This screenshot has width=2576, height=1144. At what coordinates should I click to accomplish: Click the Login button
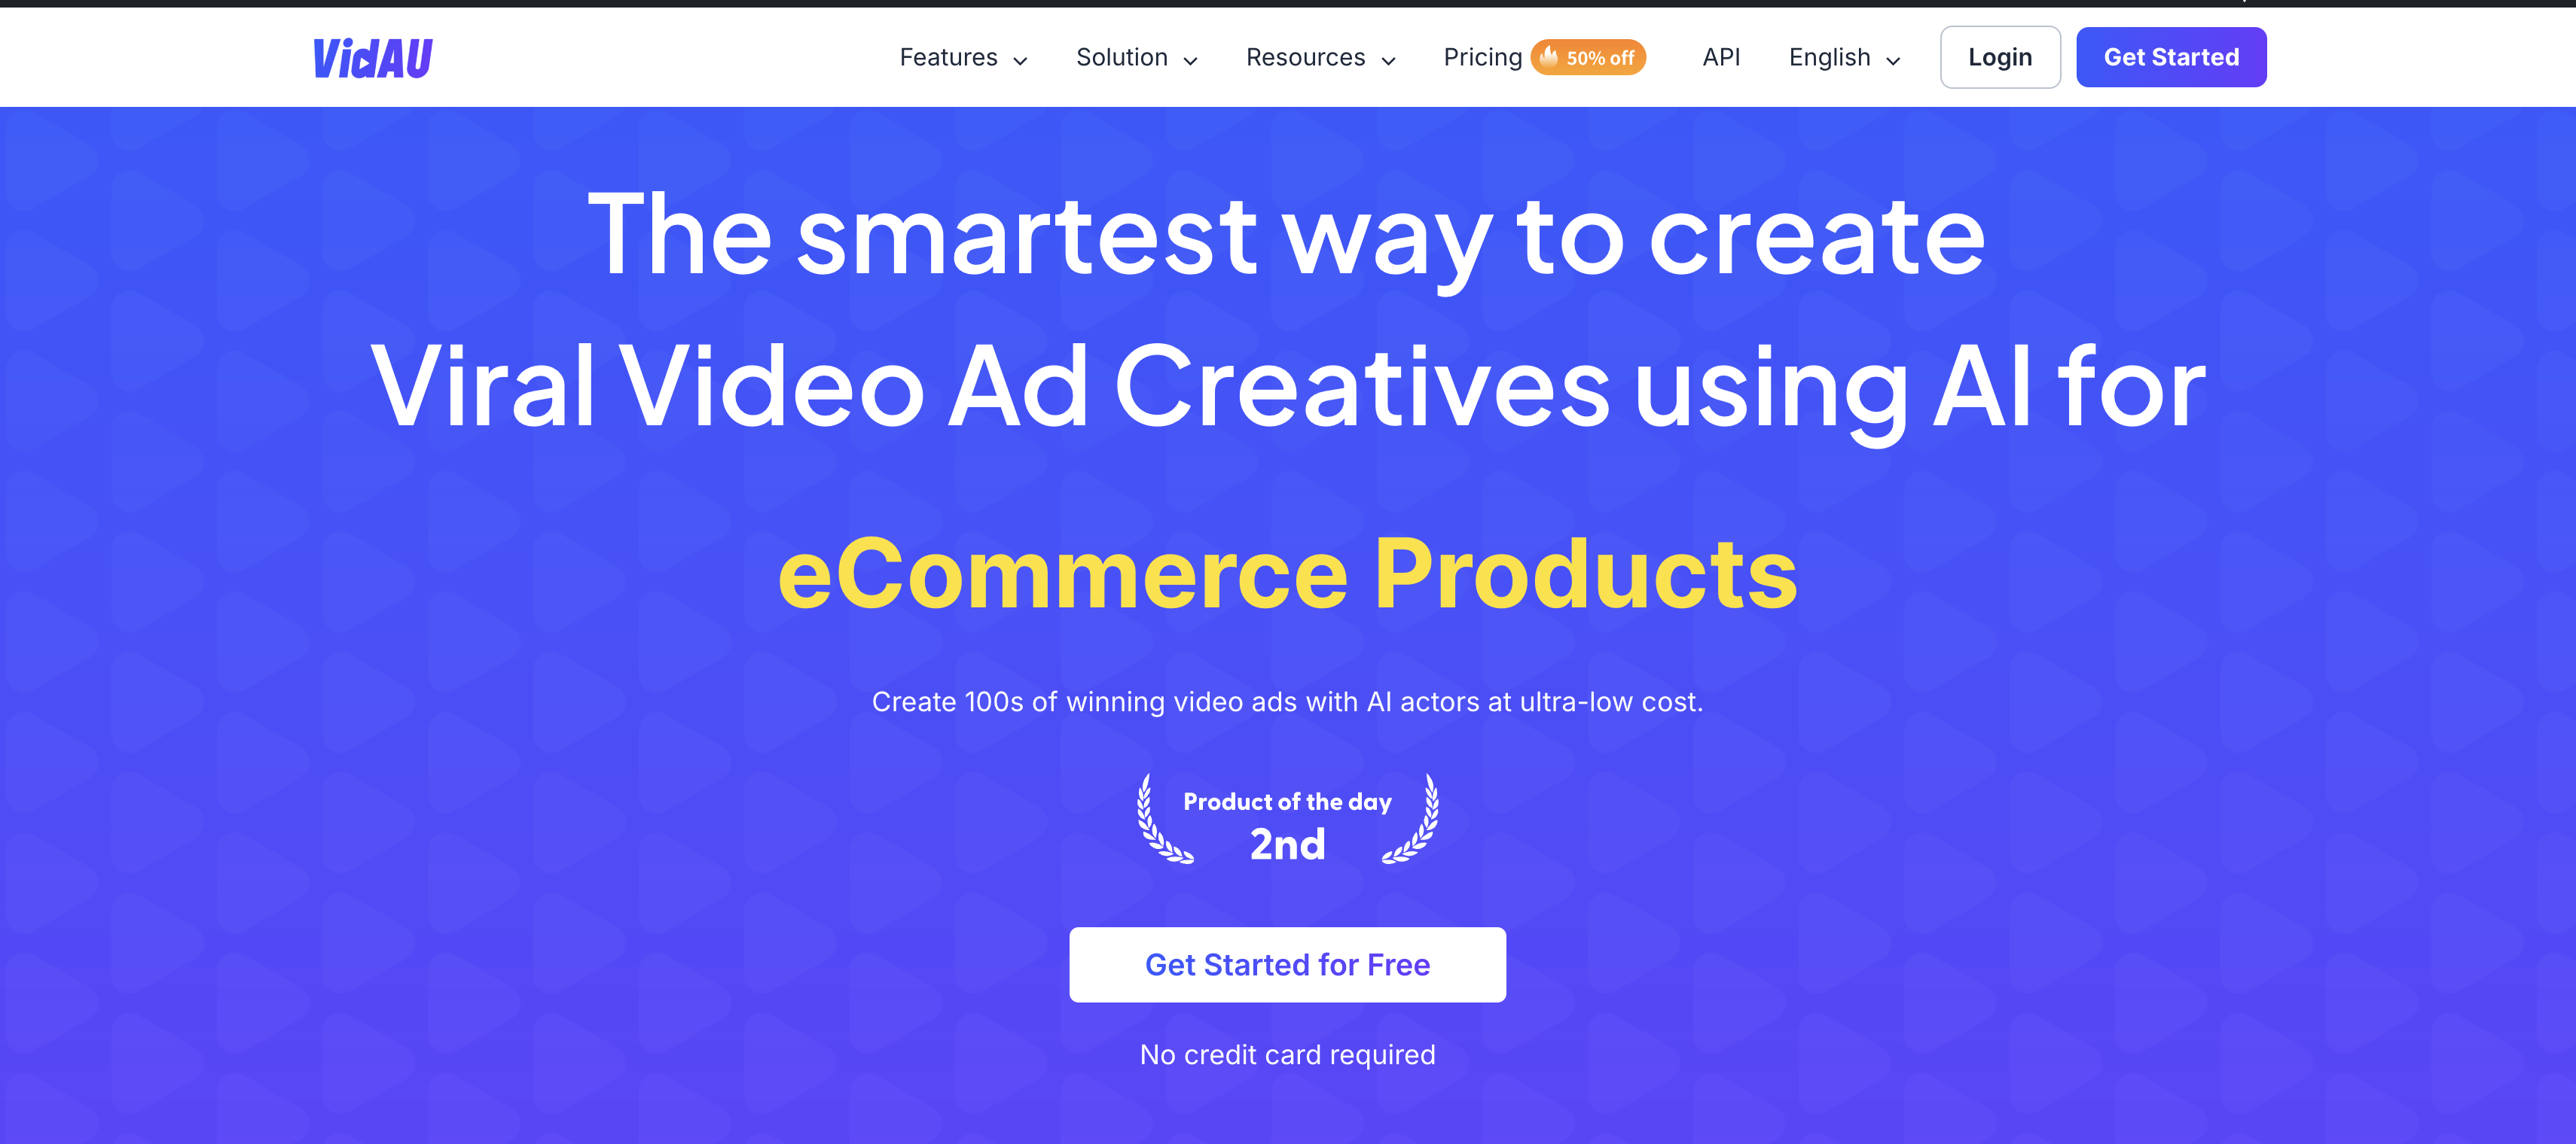point(1998,57)
